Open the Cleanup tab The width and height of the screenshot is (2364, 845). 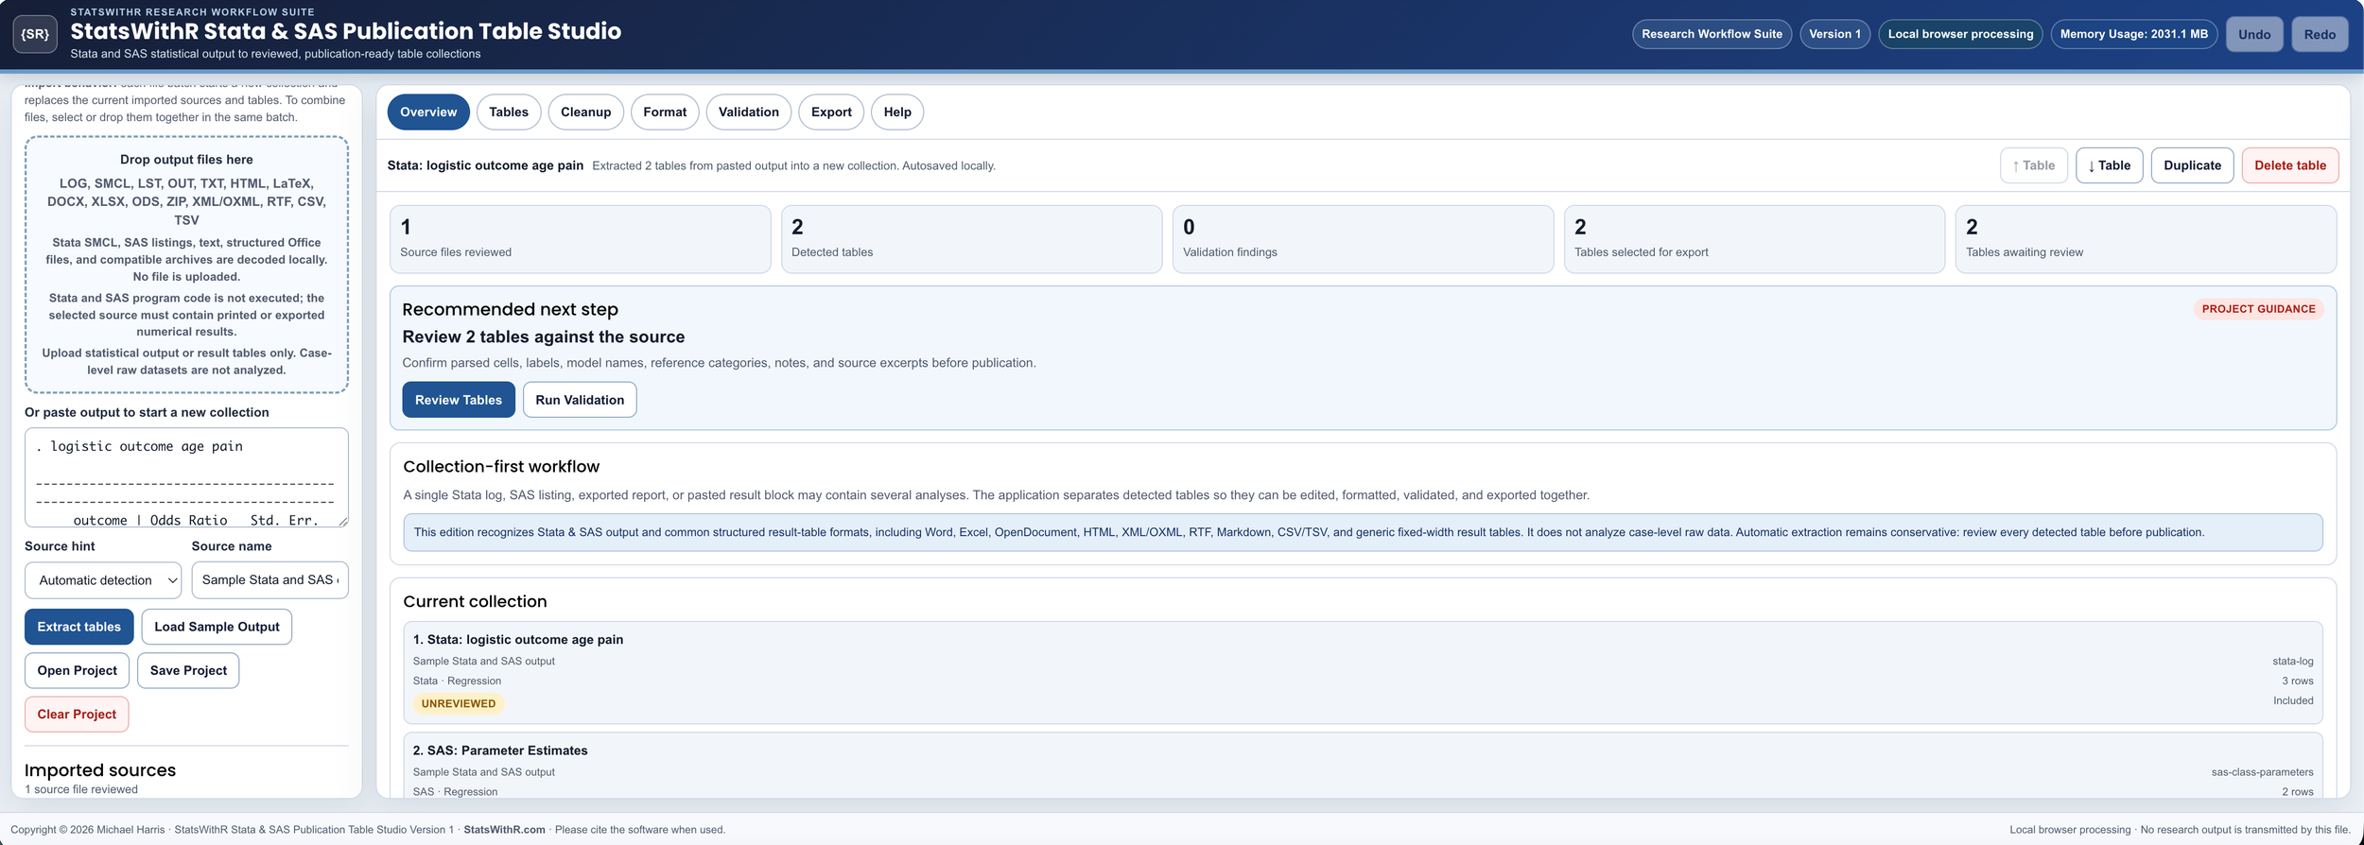[x=585, y=112]
